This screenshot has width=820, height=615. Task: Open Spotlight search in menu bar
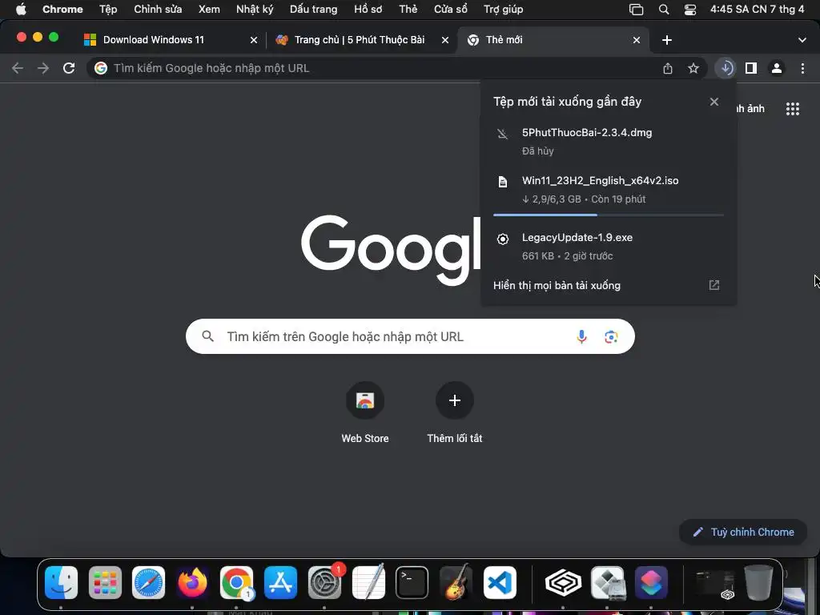point(663,9)
